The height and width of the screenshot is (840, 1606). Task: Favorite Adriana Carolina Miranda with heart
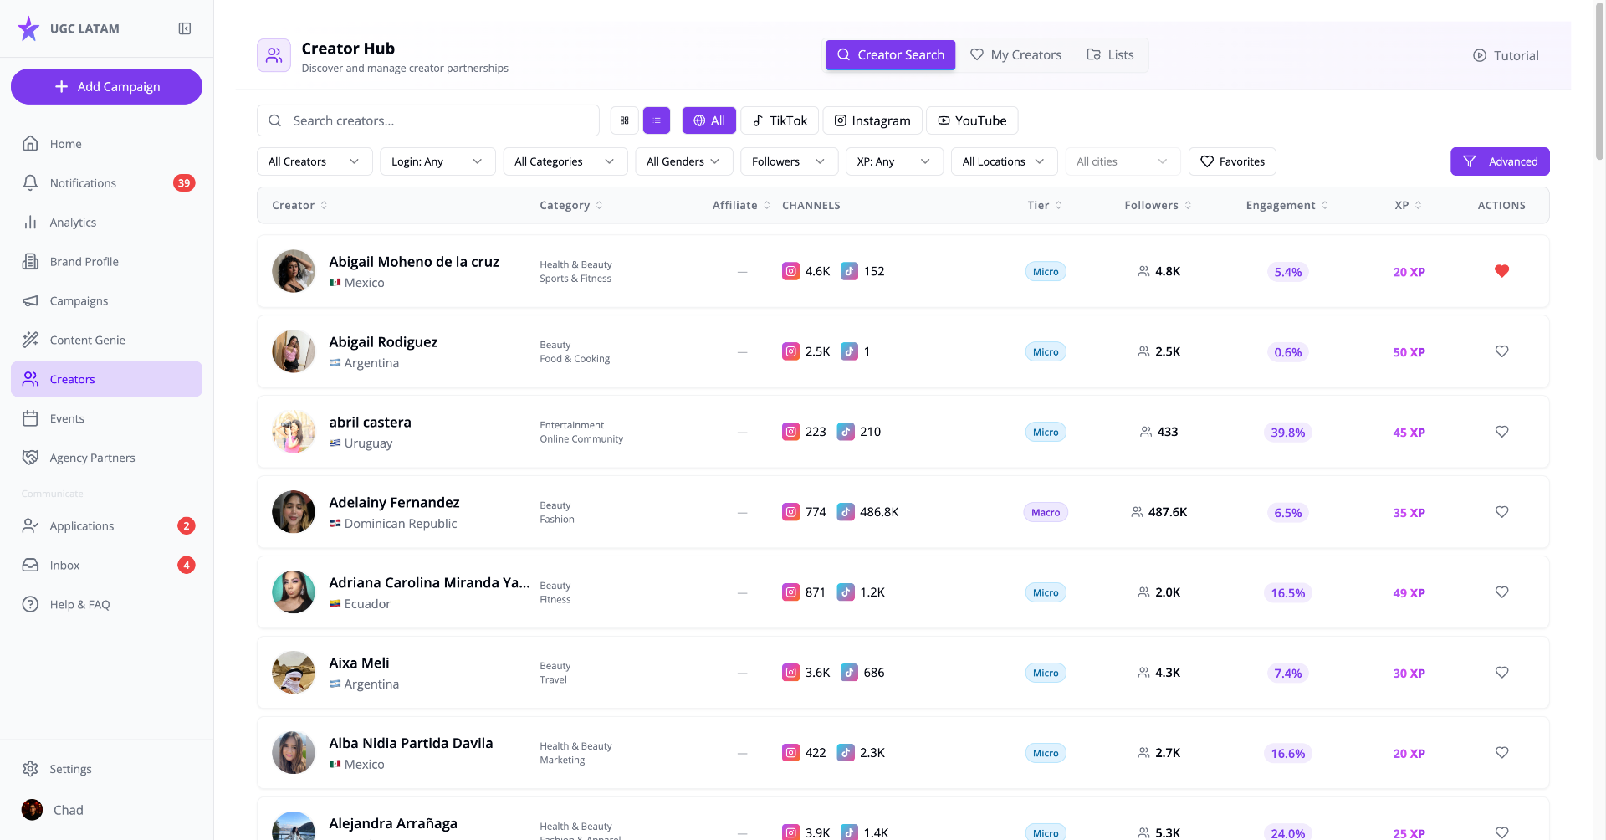[x=1501, y=592]
